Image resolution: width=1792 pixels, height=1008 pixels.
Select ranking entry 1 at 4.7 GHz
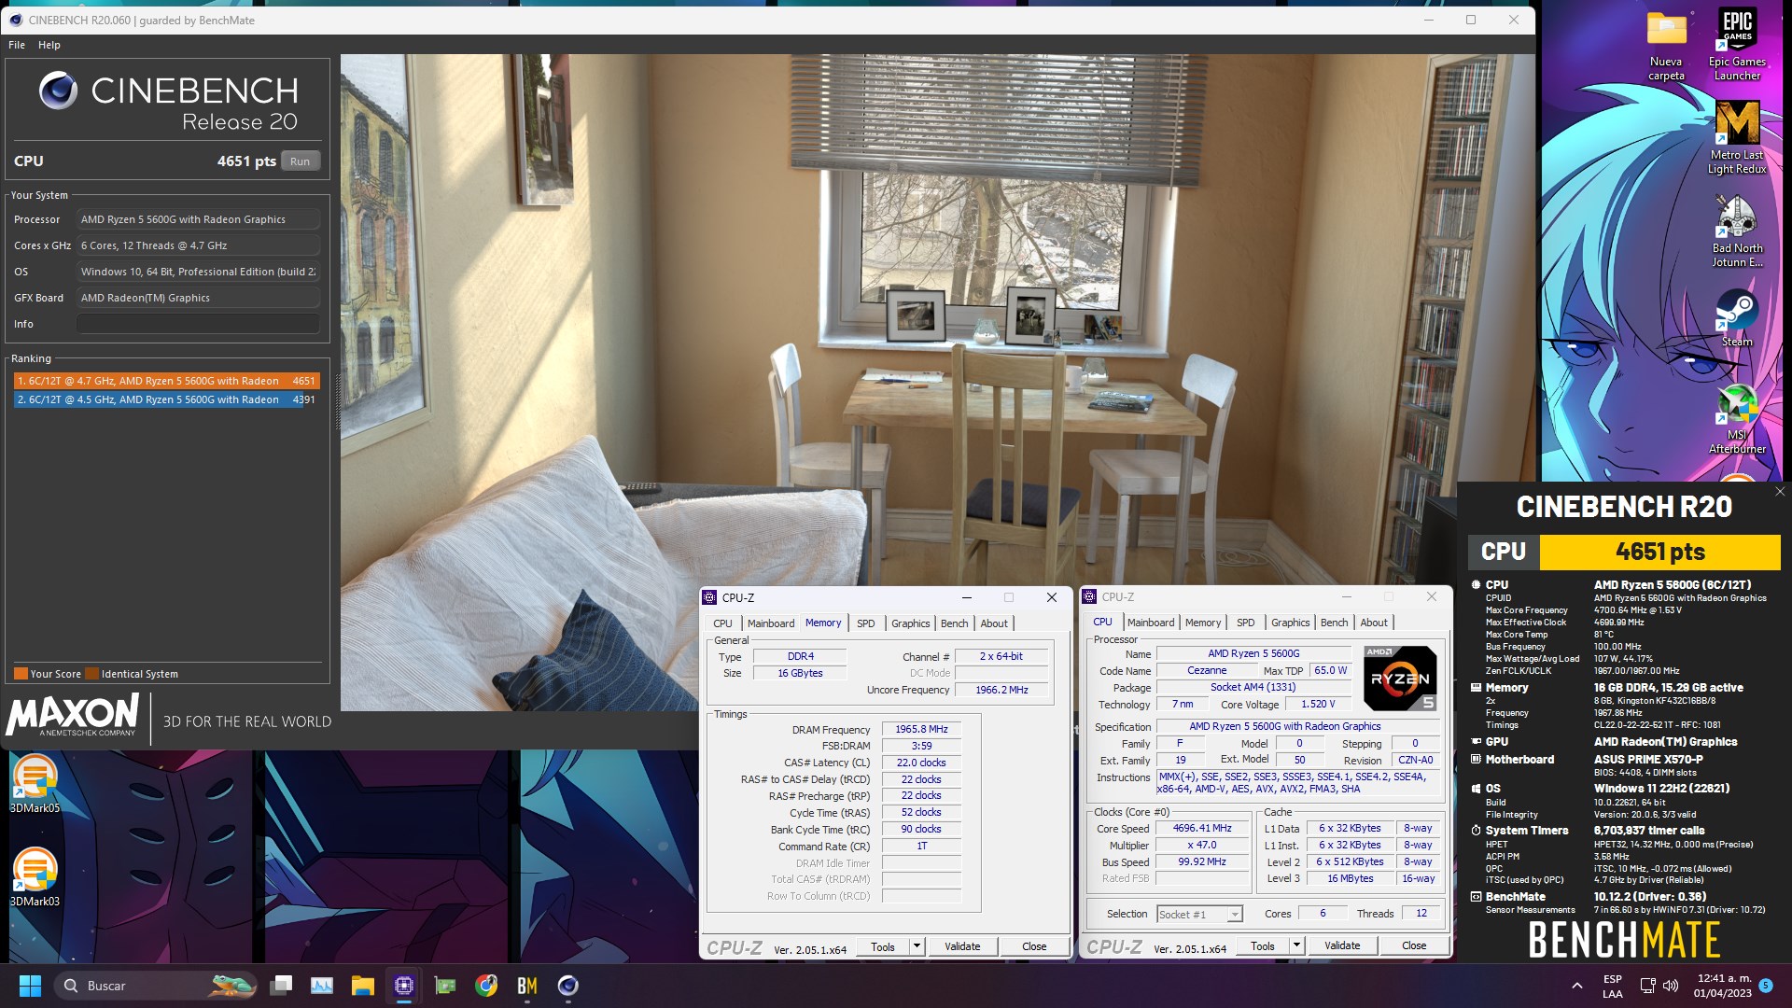pos(166,381)
